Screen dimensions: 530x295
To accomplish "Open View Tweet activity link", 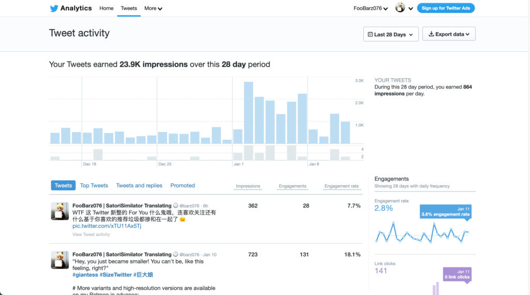I will (91, 234).
